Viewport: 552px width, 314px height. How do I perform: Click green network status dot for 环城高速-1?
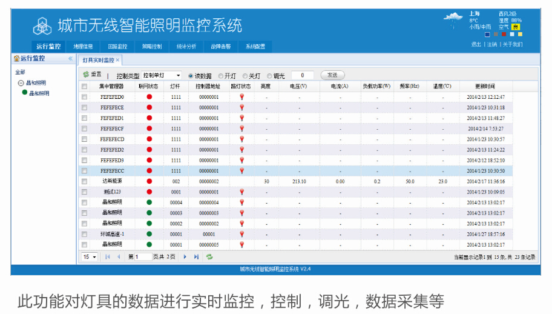(149, 233)
